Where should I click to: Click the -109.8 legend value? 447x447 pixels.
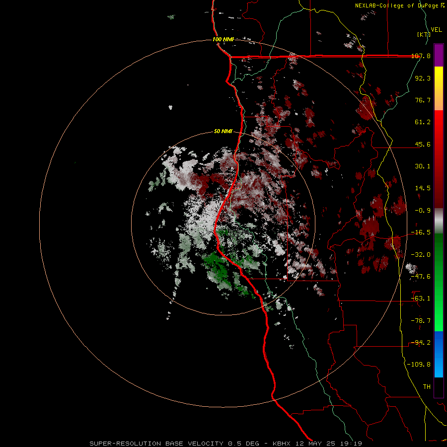419,365
